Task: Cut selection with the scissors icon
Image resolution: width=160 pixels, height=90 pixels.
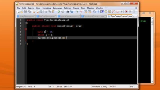Action: coord(46,12)
